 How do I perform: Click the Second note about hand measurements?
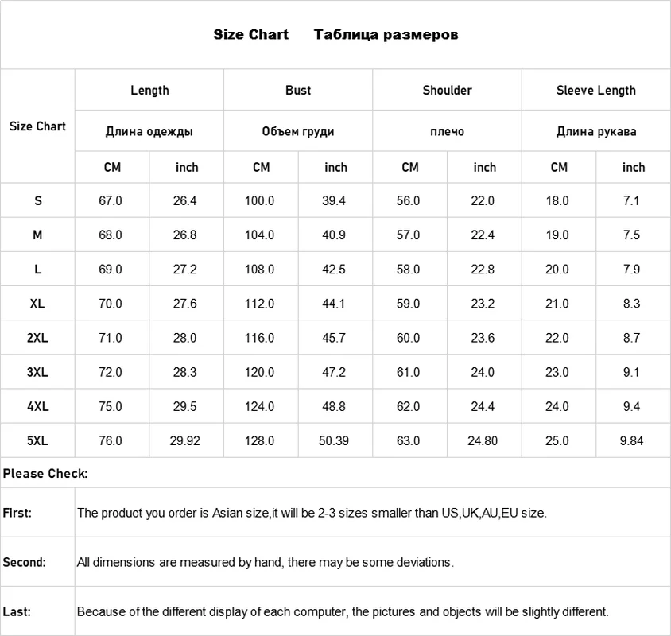(266, 563)
